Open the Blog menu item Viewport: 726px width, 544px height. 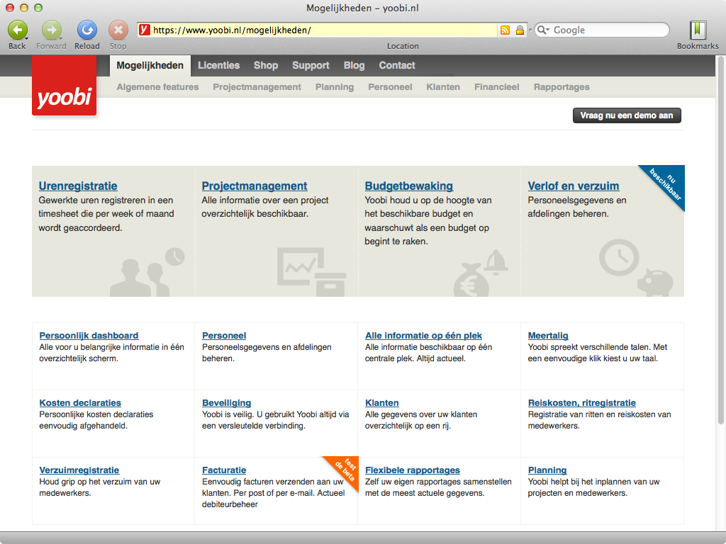click(354, 66)
